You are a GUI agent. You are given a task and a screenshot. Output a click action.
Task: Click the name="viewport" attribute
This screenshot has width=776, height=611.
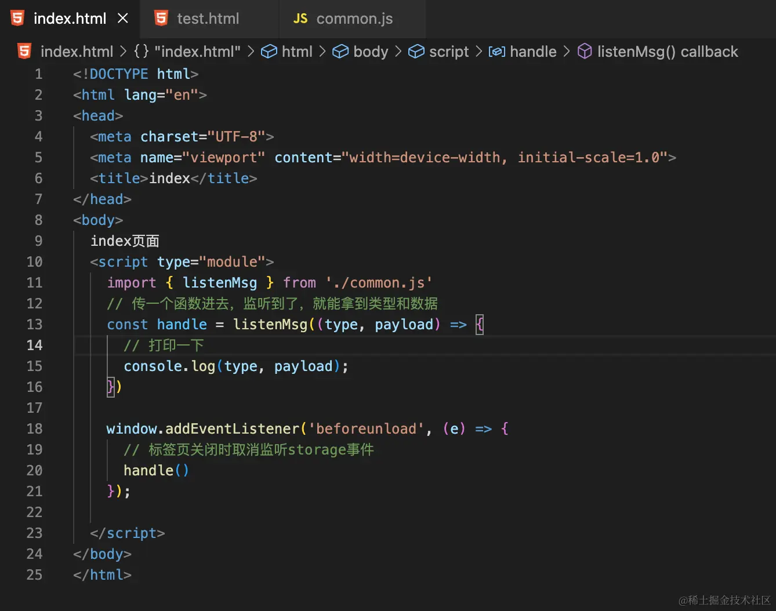[203, 158]
